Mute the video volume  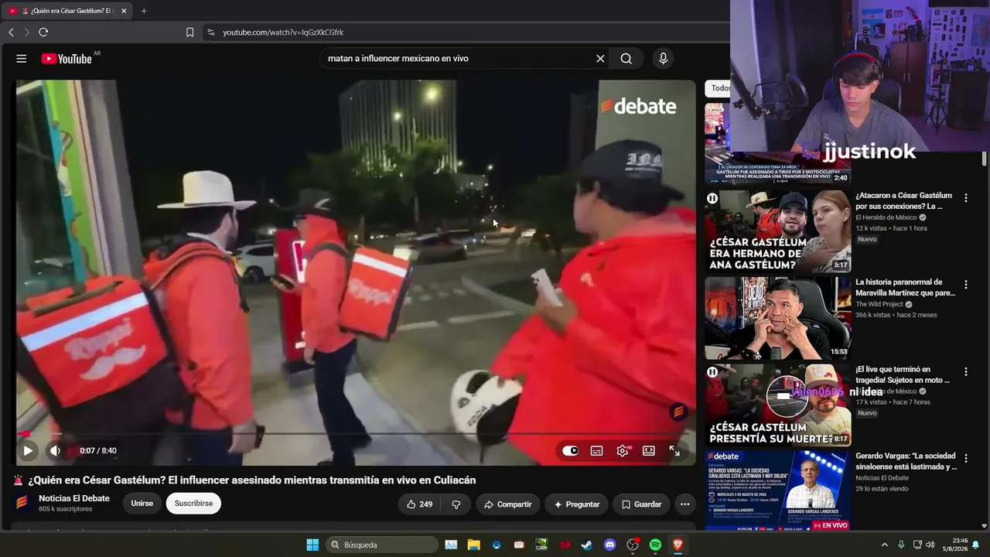55,451
